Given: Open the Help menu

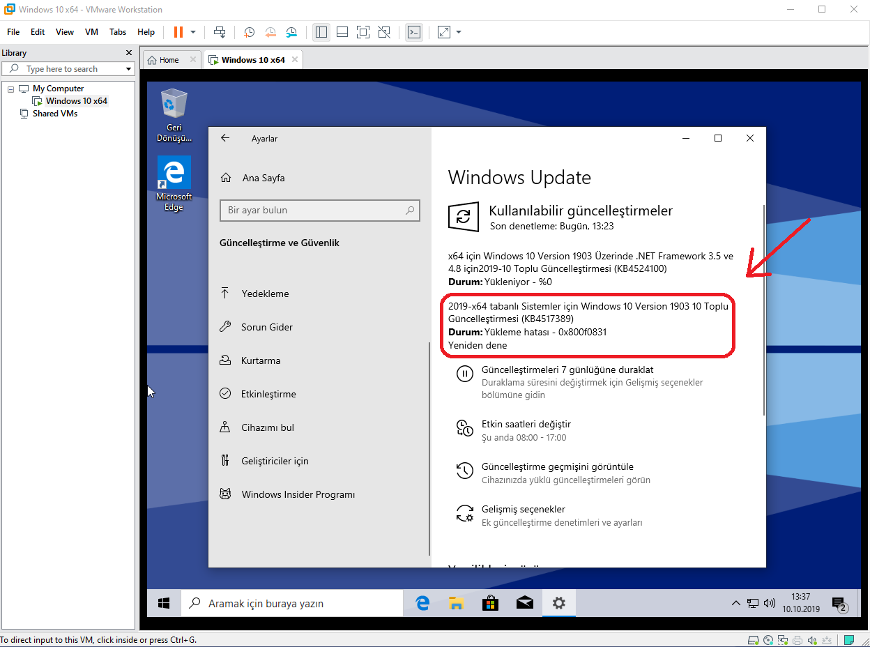Looking at the screenshot, I should [146, 32].
